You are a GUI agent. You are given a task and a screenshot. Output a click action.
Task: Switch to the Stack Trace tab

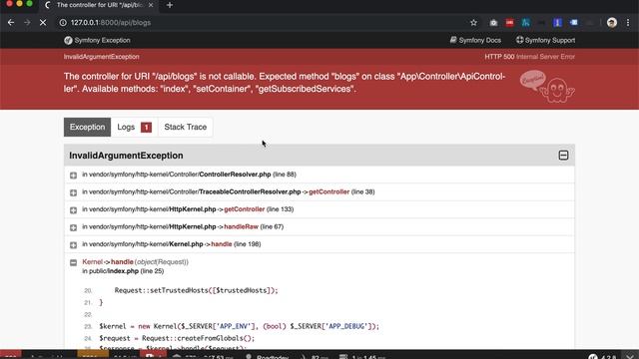[x=186, y=127]
